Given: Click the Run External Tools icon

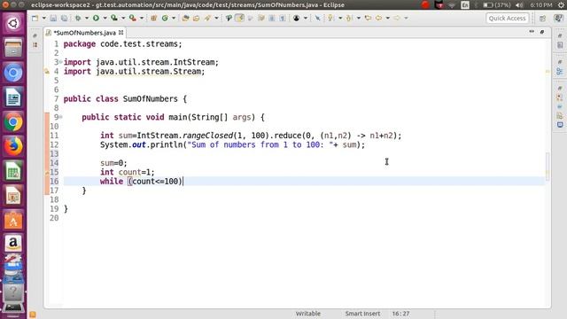Looking at the screenshot, I should (x=133, y=18).
